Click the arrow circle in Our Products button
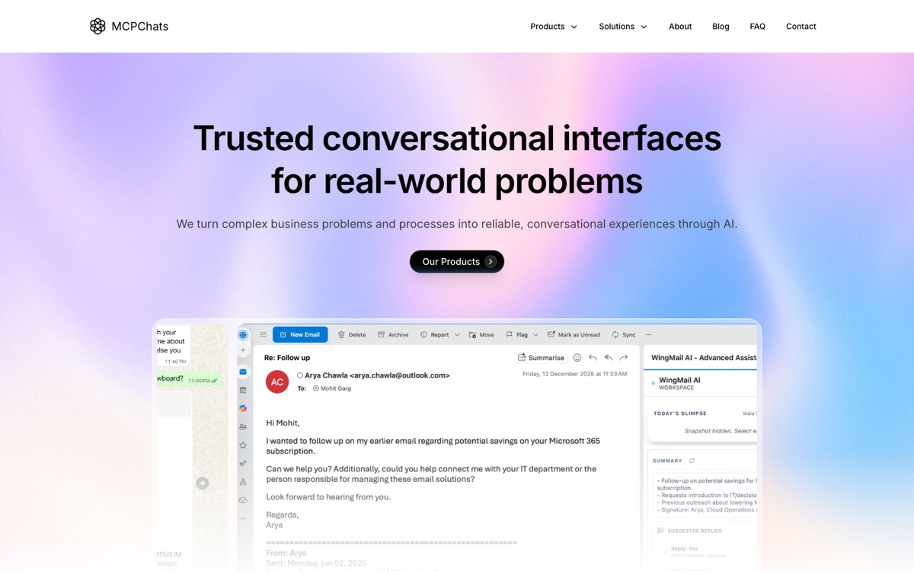The height and width of the screenshot is (571, 914). [491, 261]
